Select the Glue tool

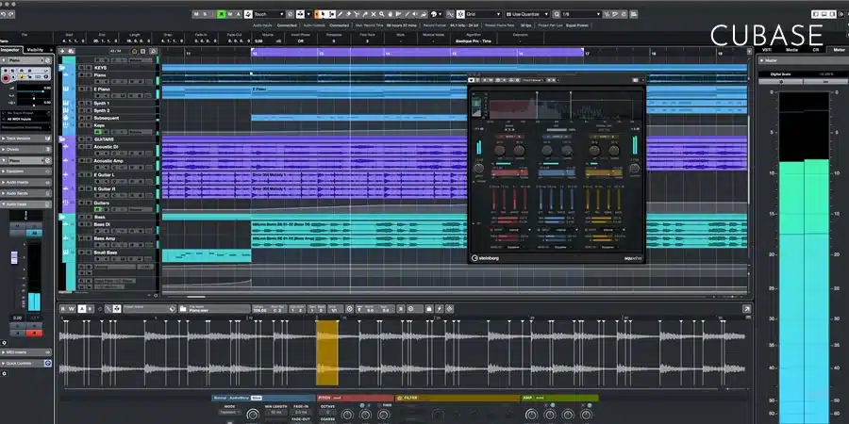(365, 13)
